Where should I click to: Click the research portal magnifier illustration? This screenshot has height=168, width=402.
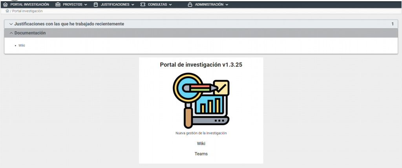tap(201, 100)
